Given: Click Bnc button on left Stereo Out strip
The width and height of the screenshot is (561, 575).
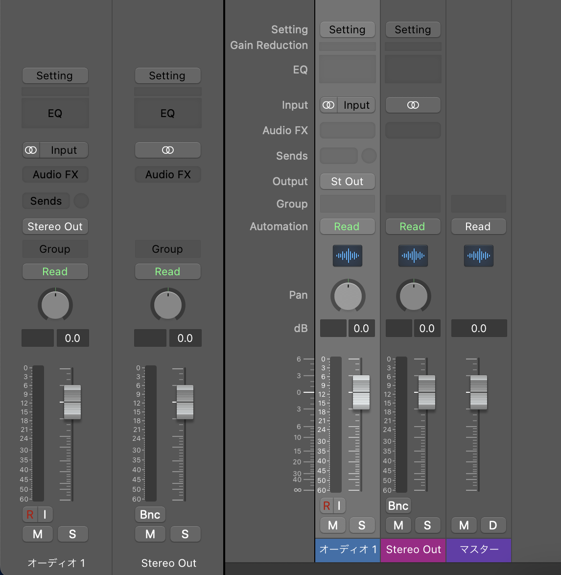Looking at the screenshot, I should (x=150, y=515).
